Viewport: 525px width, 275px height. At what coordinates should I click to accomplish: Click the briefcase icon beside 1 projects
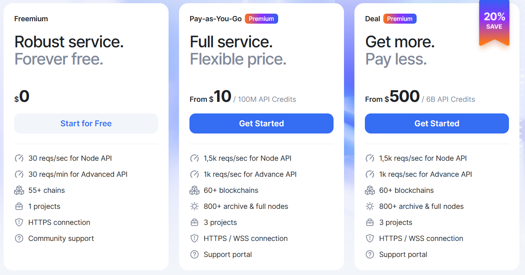click(19, 206)
